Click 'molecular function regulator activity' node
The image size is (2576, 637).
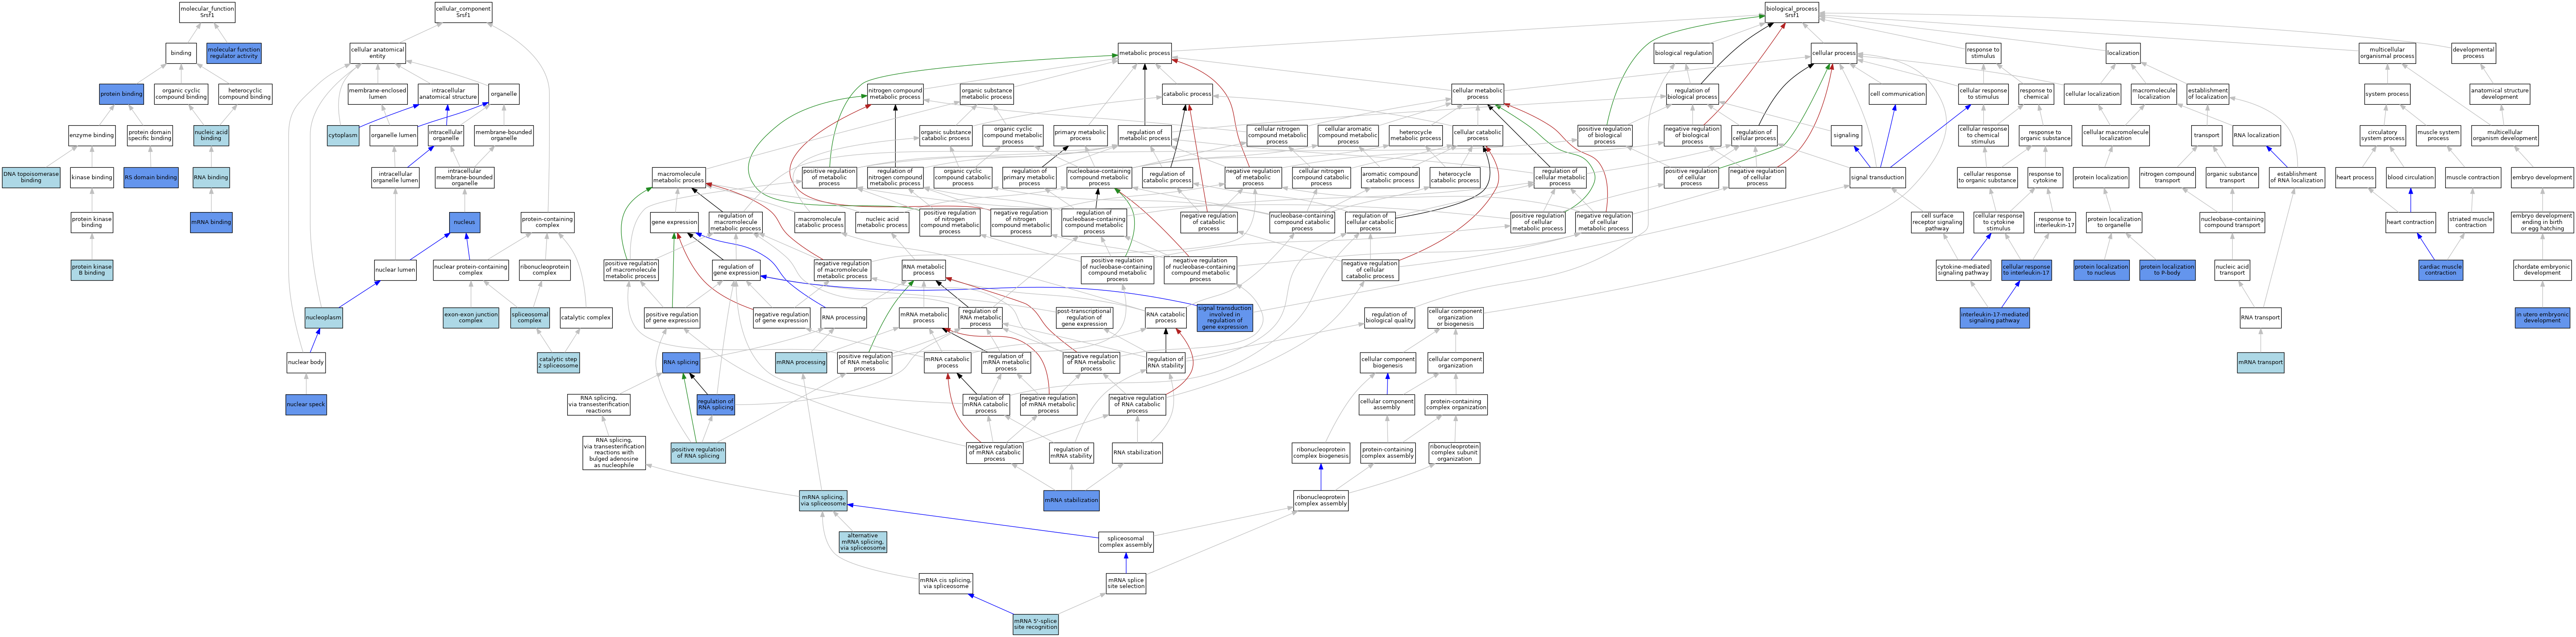pos(233,53)
